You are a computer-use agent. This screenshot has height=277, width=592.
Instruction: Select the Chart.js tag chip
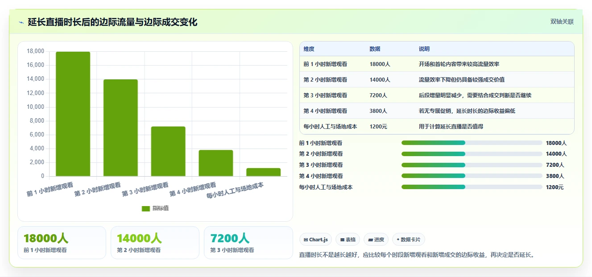click(315, 240)
